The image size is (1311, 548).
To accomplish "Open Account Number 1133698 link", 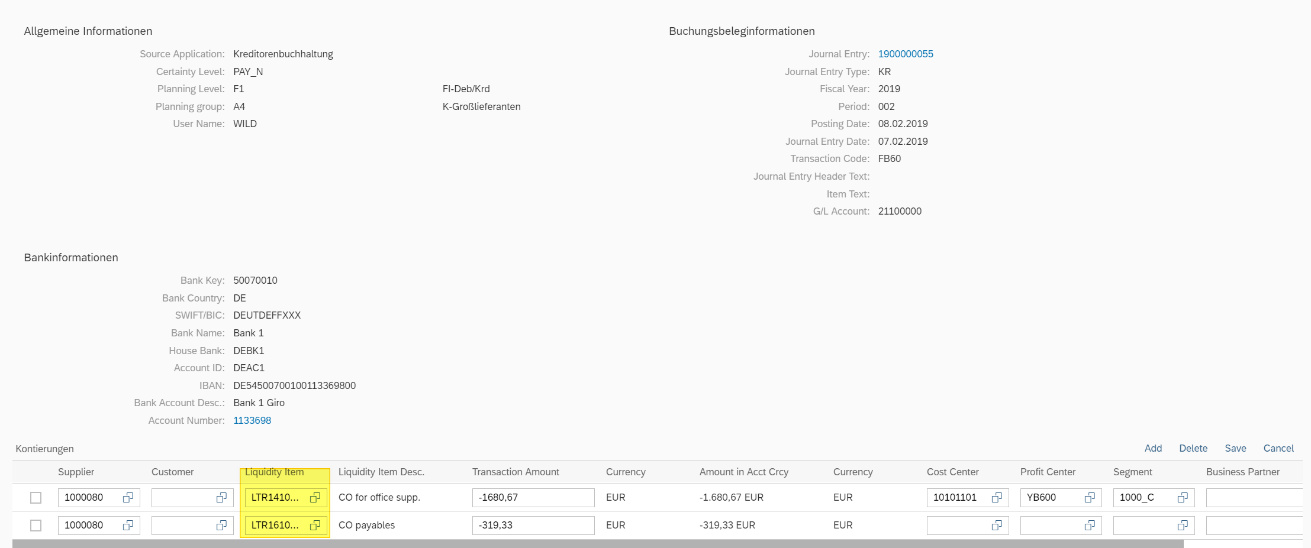I will click(x=252, y=420).
